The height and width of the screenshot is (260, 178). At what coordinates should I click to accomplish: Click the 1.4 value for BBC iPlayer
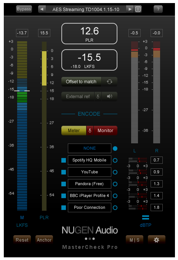157,195
